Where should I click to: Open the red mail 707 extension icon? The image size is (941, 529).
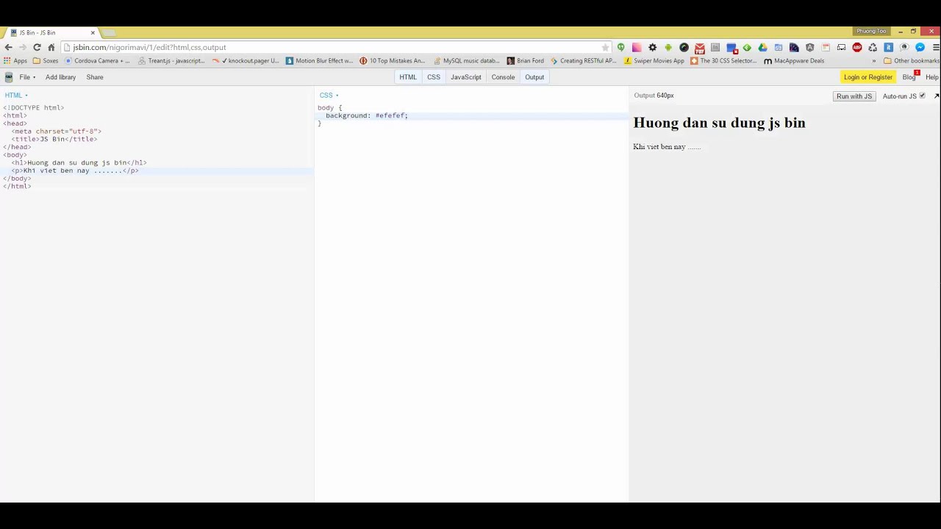click(700, 48)
